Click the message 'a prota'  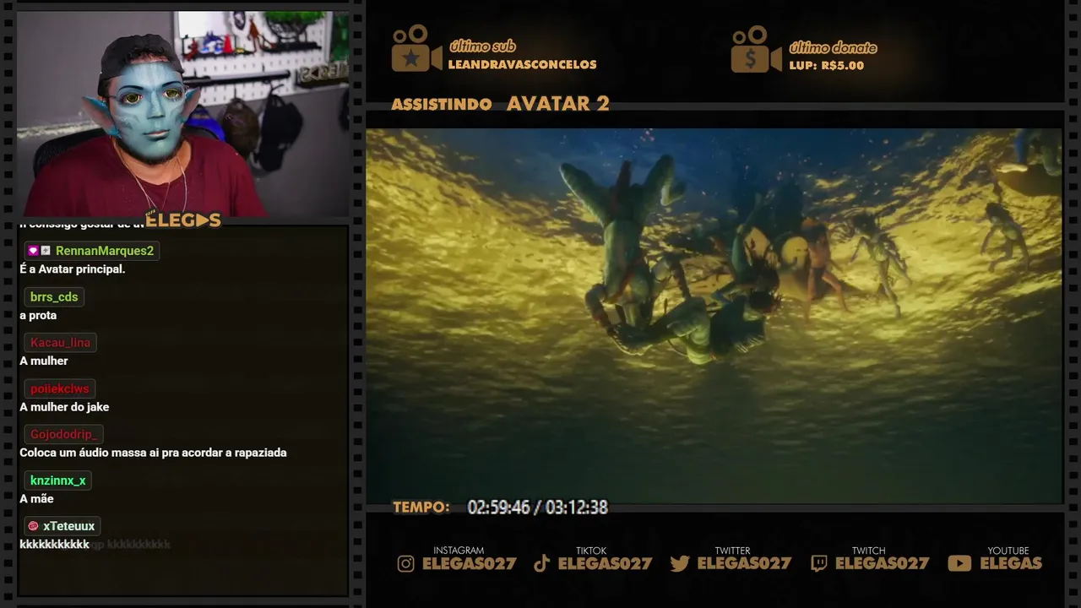click(38, 315)
